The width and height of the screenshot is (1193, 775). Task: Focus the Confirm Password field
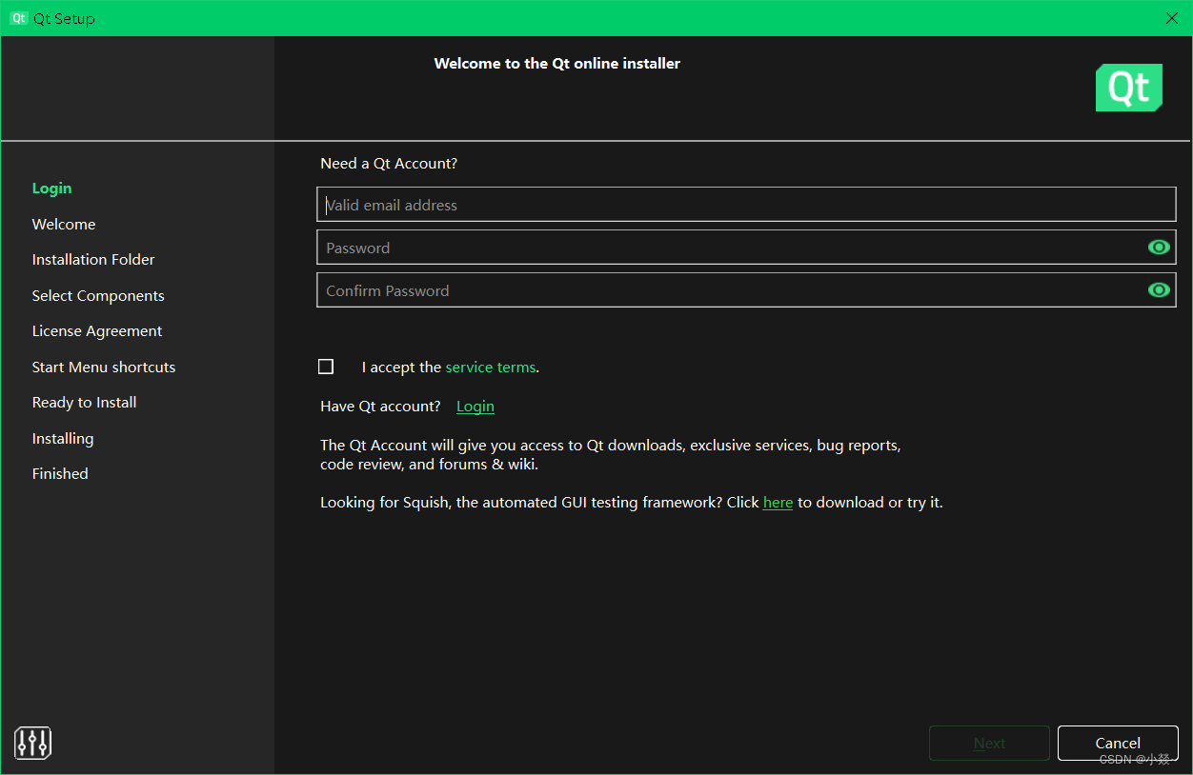coord(667,289)
